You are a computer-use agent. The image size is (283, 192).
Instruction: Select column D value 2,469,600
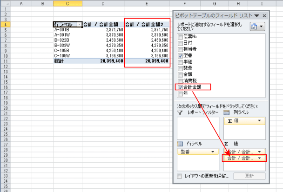[103, 40]
